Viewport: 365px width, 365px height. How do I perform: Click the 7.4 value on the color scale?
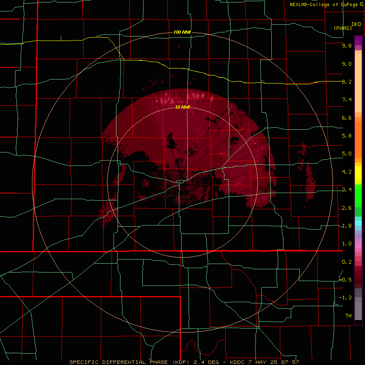click(347, 100)
